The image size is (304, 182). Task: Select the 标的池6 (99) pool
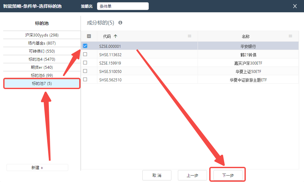[42, 75]
